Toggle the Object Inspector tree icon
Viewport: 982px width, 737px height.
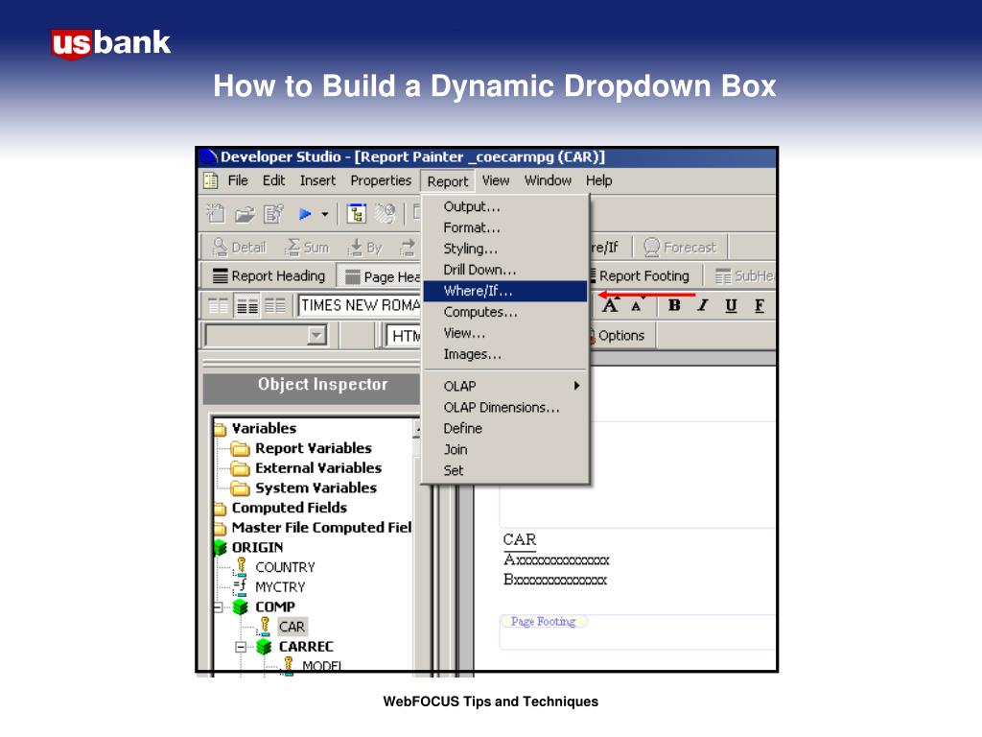[357, 214]
